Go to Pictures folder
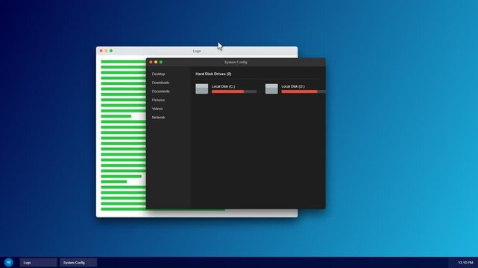Screen dimensions: 478x268 pos(158,100)
